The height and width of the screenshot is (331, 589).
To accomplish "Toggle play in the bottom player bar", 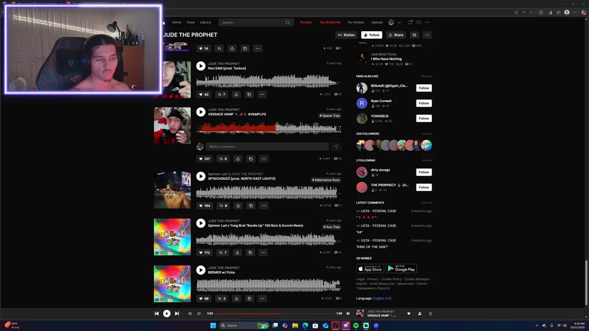I will pos(167,314).
